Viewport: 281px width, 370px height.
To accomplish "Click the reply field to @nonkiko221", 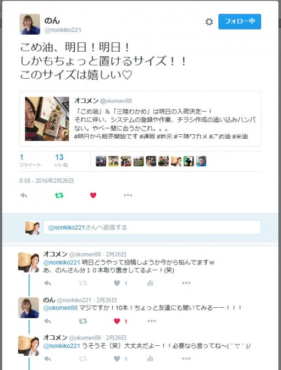I will coord(152,227).
